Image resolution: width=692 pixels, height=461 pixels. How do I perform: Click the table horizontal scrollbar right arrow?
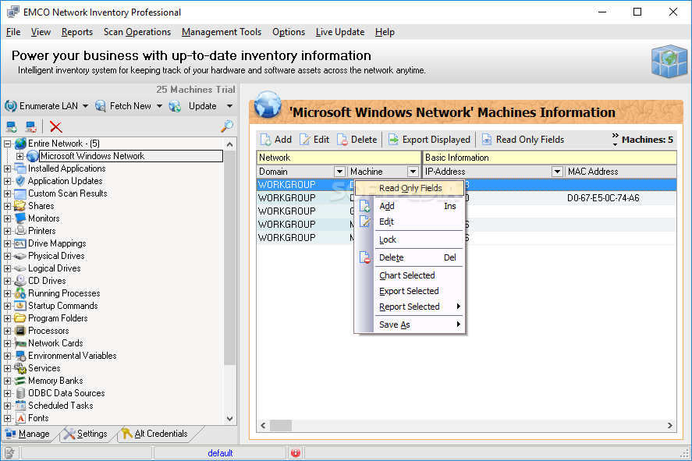(x=670, y=425)
